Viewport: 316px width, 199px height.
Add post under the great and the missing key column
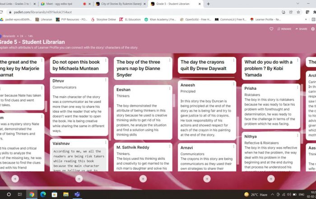(x=15, y=179)
